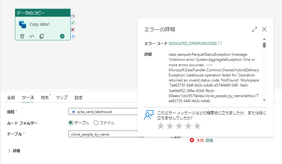Image resolution: width=282 pixels, height=164 pixels.
Task: Rate error message three stars
Action: tap(179, 126)
